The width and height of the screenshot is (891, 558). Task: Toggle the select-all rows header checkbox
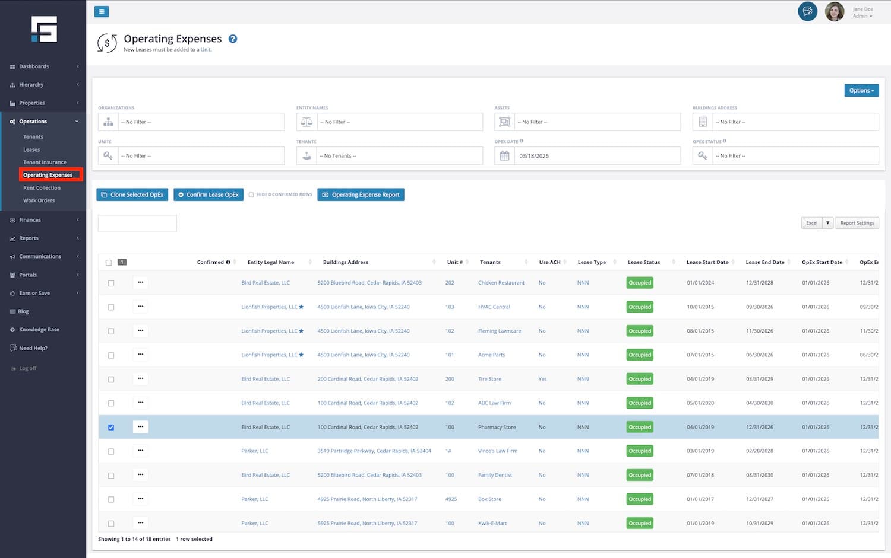(x=109, y=263)
